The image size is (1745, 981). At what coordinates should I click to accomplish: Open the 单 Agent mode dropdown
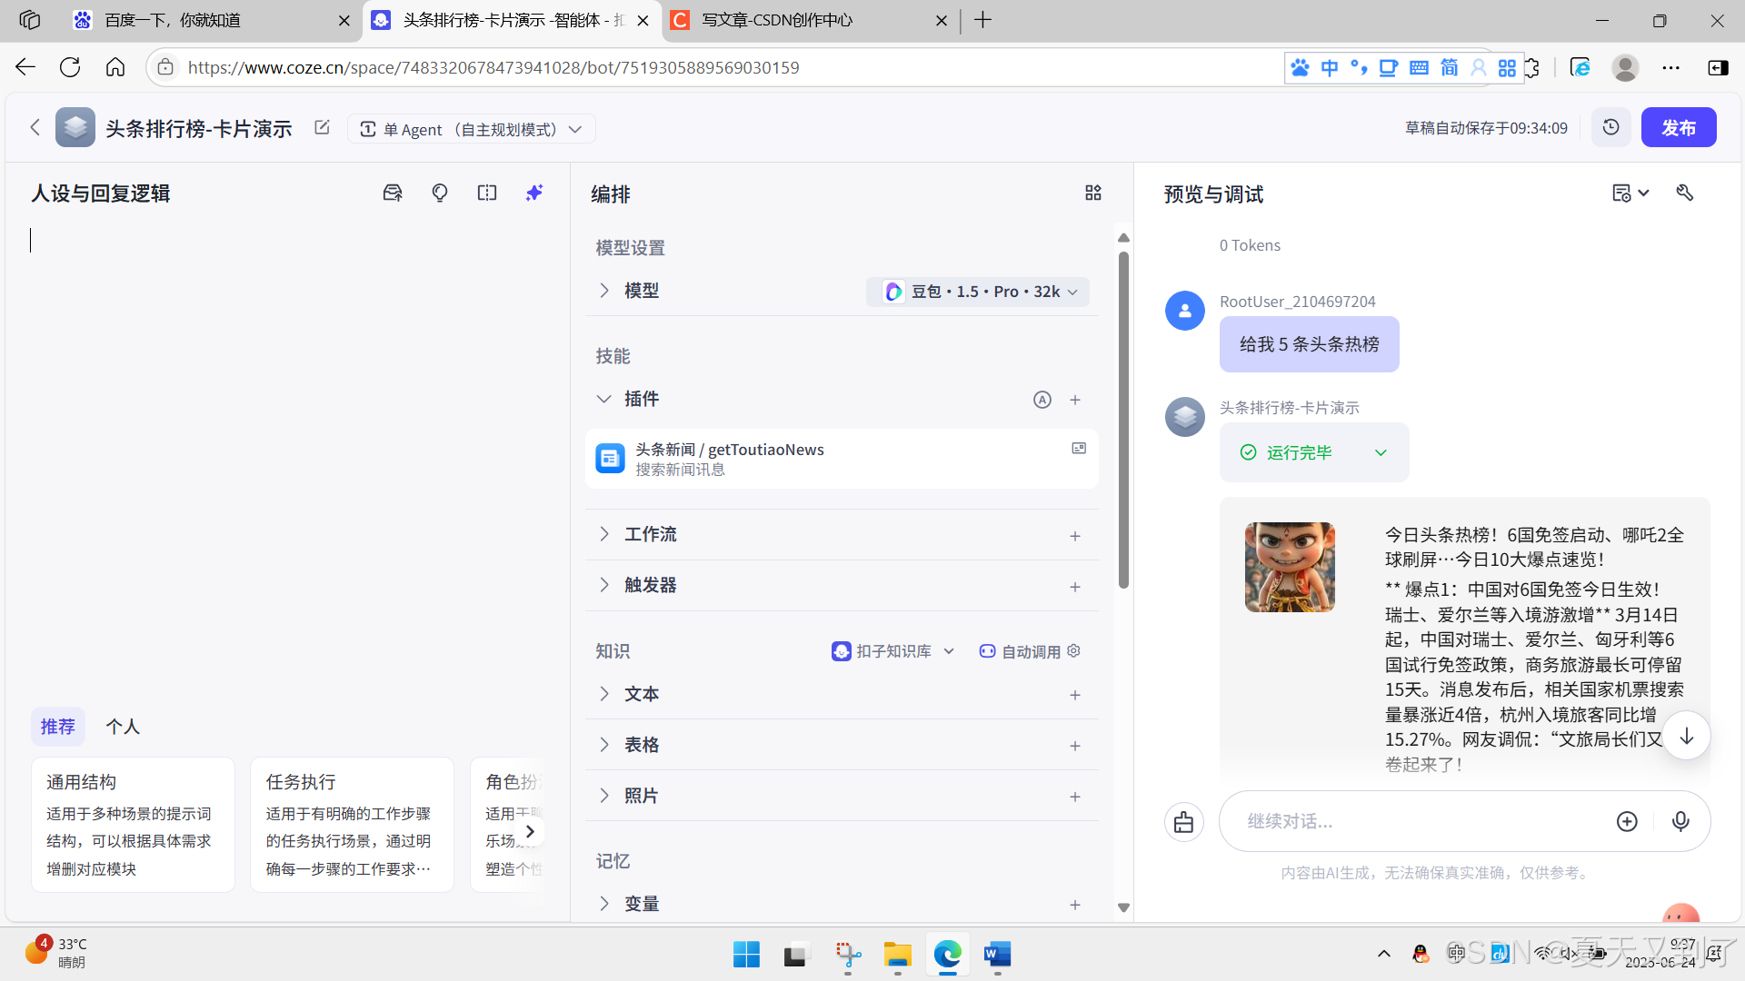471,129
